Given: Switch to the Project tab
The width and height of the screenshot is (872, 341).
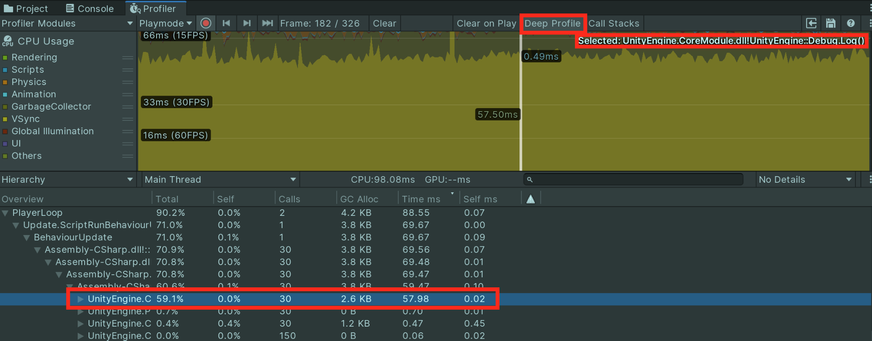Looking at the screenshot, I should point(26,8).
